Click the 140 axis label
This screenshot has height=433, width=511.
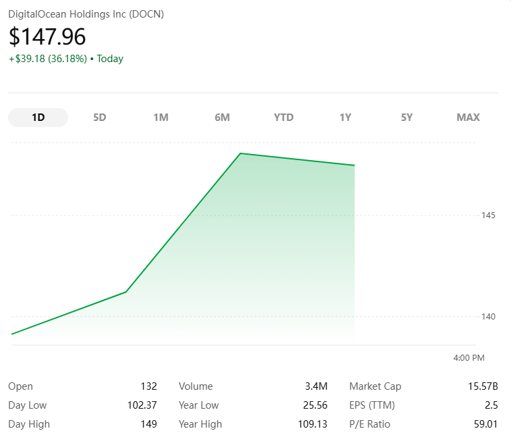pyautogui.click(x=488, y=316)
